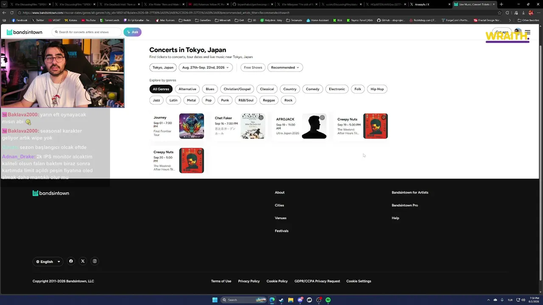Open Discord from the taskbar
This screenshot has height=305, width=543.
pos(300,300)
